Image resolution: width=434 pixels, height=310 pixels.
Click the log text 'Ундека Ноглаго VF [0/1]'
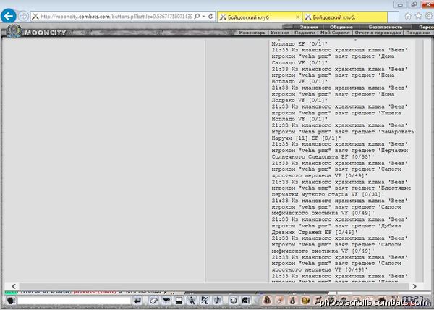336,116
